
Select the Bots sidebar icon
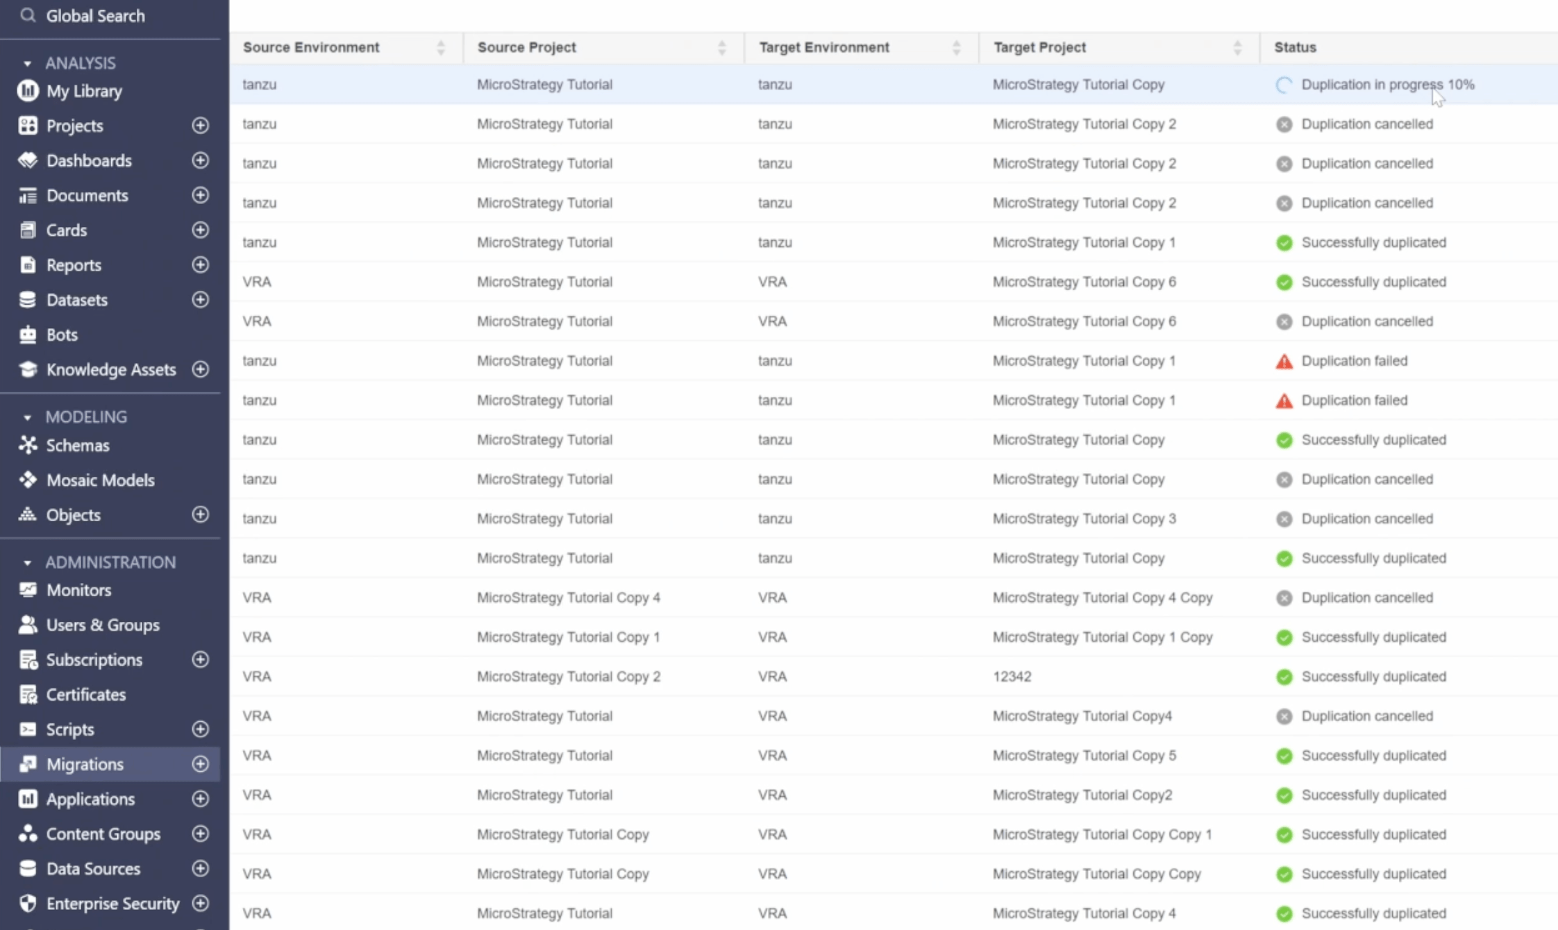pyautogui.click(x=28, y=335)
